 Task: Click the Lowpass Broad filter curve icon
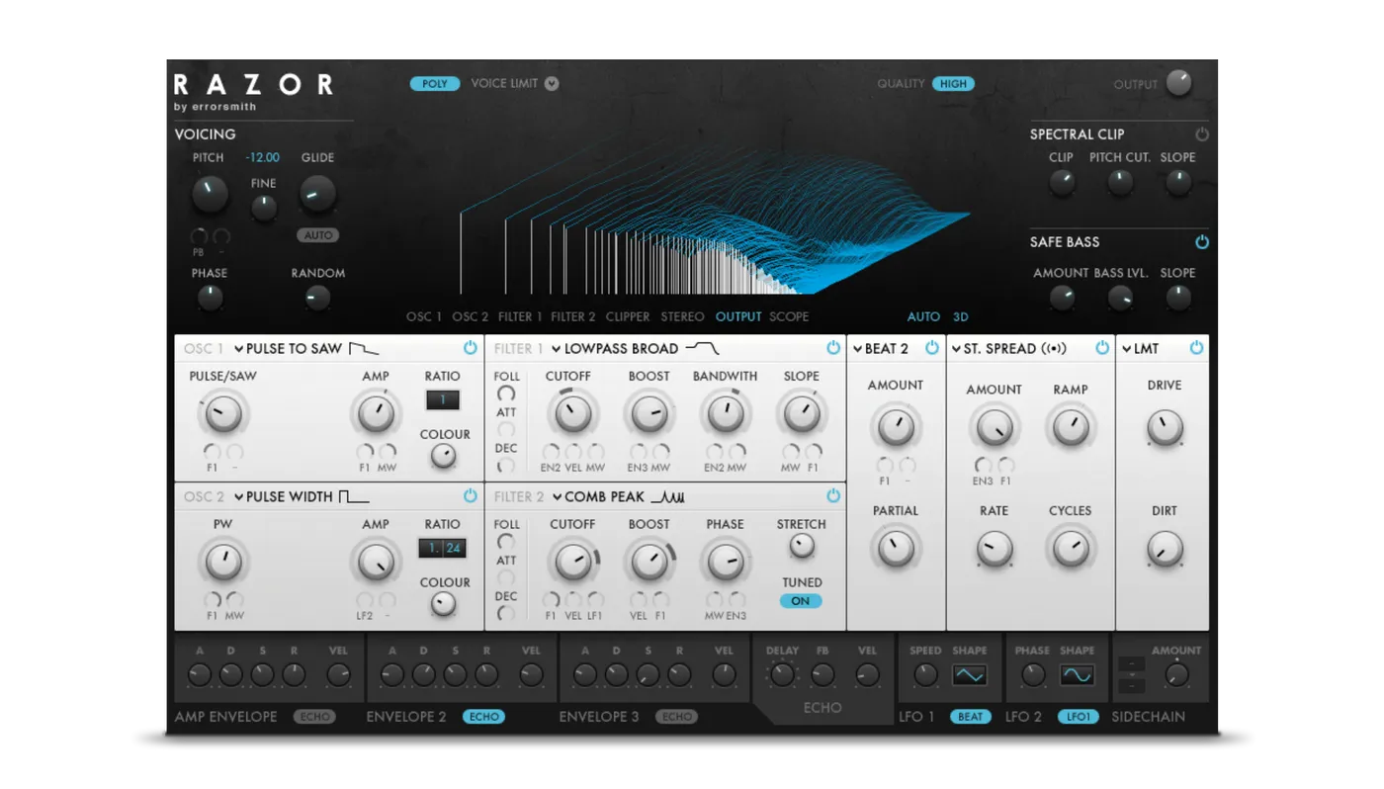tap(703, 348)
